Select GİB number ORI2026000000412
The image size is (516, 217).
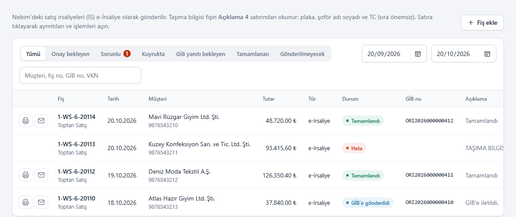coord(430,121)
